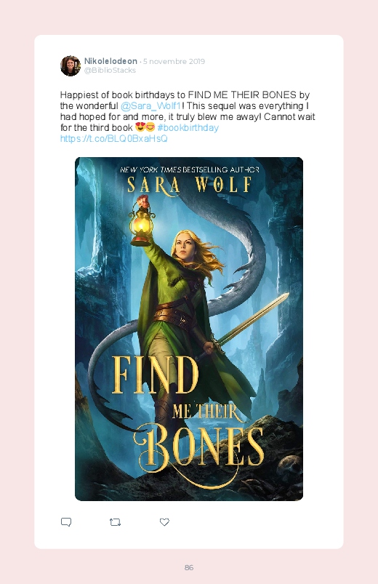Viewport: 378px width, 584px height.
Task: Open the 5 novembre 2019 timestamp
Action: (174, 61)
